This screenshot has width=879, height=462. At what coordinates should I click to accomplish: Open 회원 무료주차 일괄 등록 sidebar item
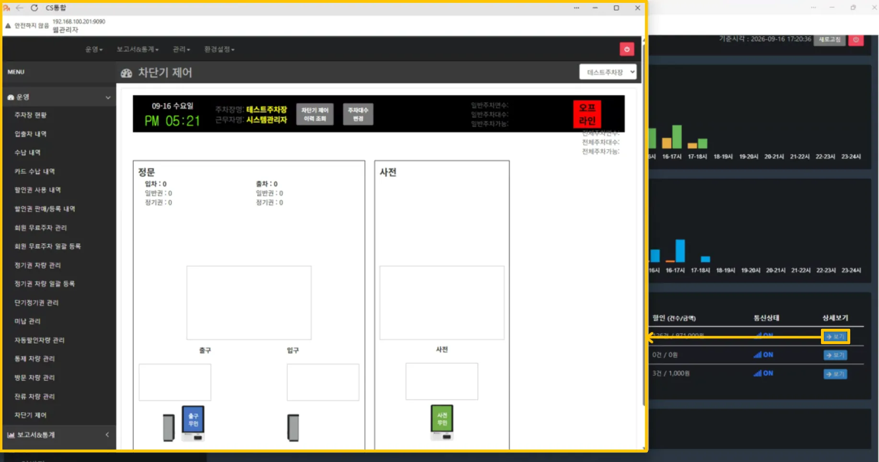tap(47, 246)
